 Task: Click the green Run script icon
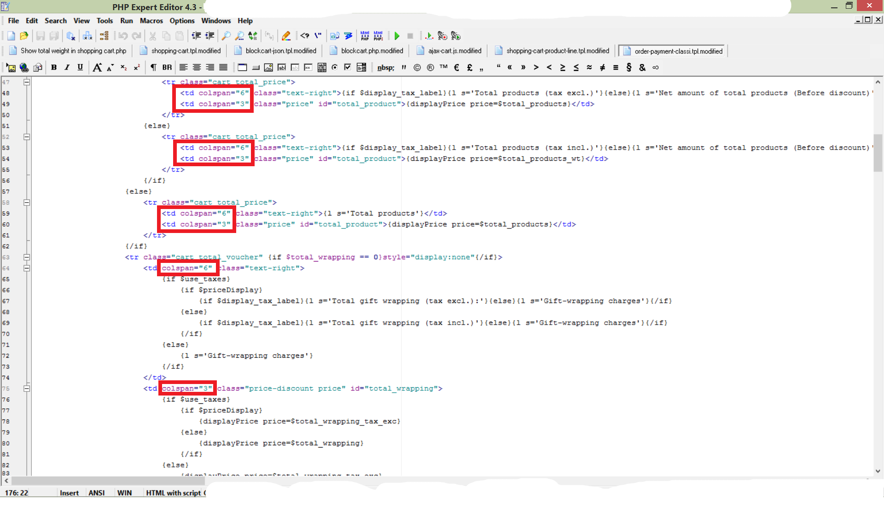tap(397, 36)
